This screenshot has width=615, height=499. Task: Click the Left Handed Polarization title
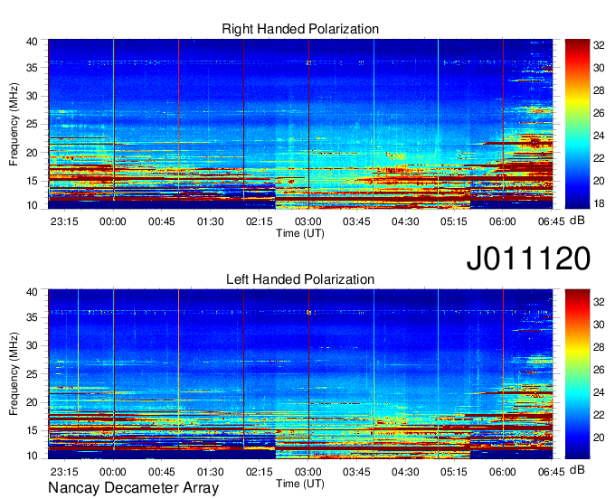tap(300, 279)
